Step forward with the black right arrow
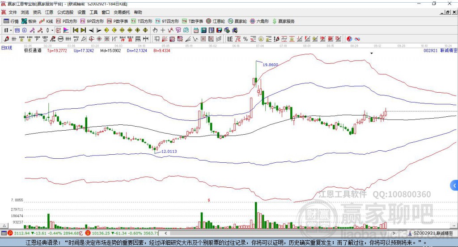Viewport: 458px width, 247px height. click(x=99, y=30)
